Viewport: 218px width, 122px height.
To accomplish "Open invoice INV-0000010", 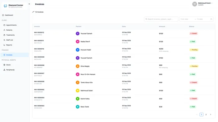I will 39,49.
